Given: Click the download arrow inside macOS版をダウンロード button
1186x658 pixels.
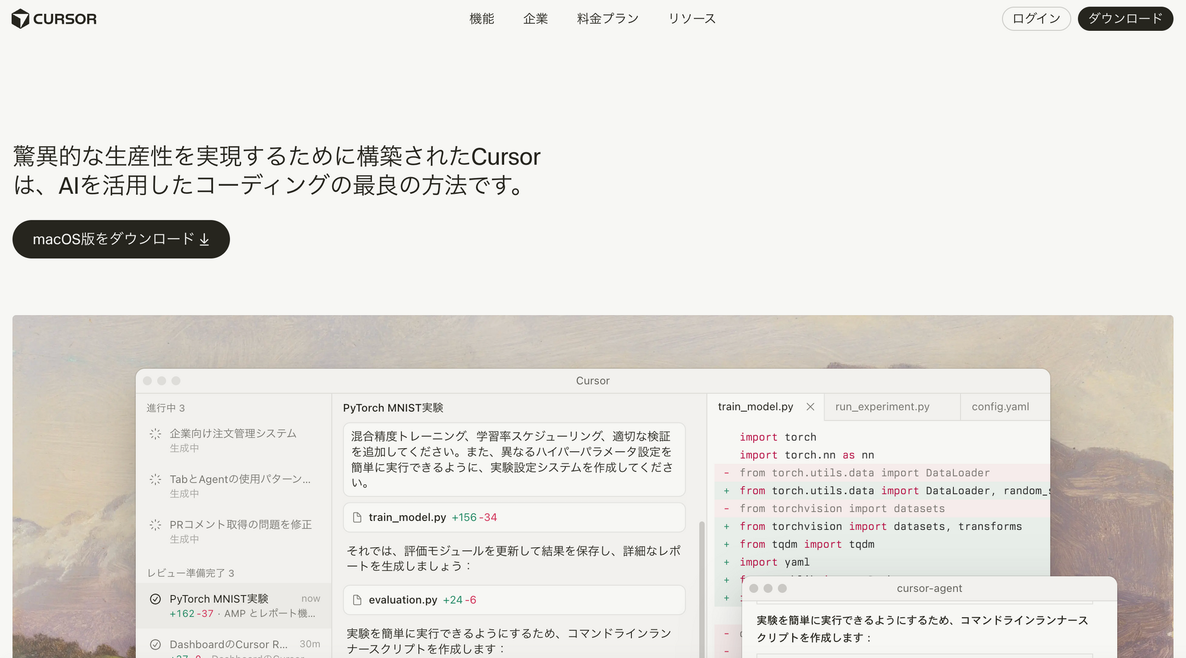Looking at the screenshot, I should click(204, 239).
